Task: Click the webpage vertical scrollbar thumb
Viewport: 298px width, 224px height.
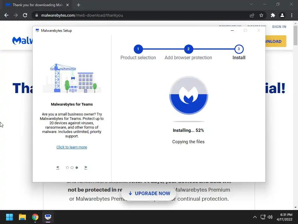Action: tap(295, 35)
